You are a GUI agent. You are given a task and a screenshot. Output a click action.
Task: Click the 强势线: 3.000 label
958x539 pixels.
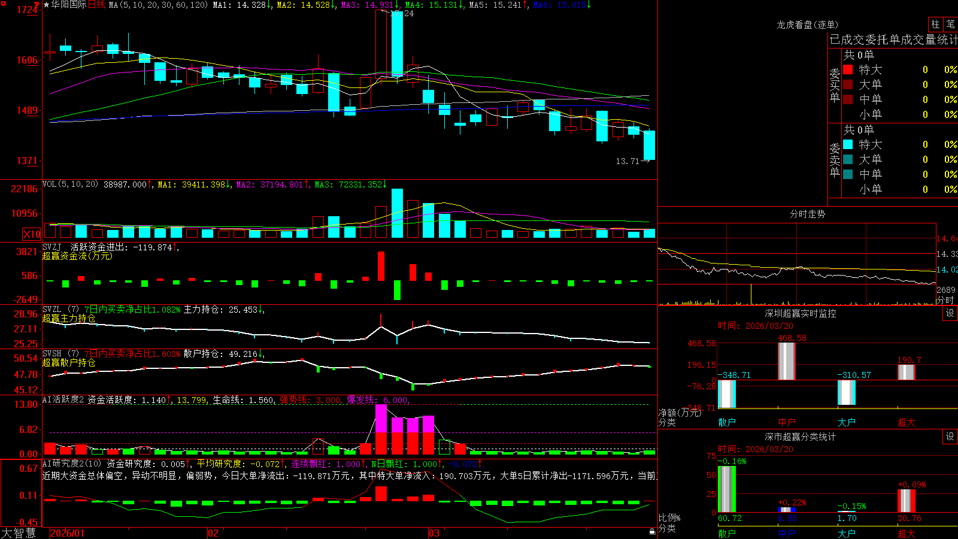pyautogui.click(x=310, y=400)
